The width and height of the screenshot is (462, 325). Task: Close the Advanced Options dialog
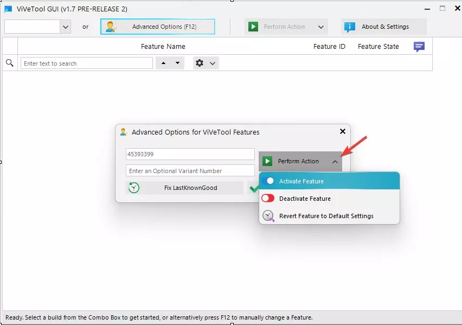tap(342, 131)
